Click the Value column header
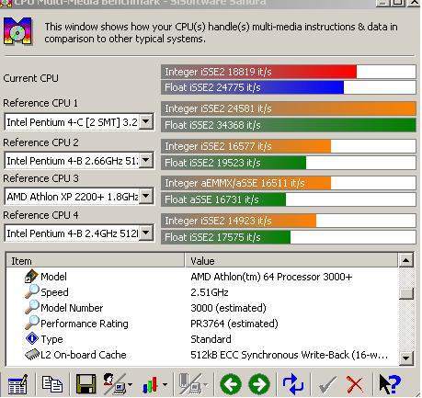Viewport: 422px width, 398px height. point(291,261)
